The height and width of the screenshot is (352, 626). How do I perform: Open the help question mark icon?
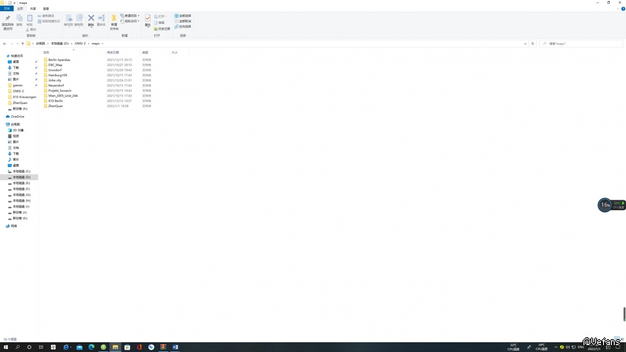point(623,8)
